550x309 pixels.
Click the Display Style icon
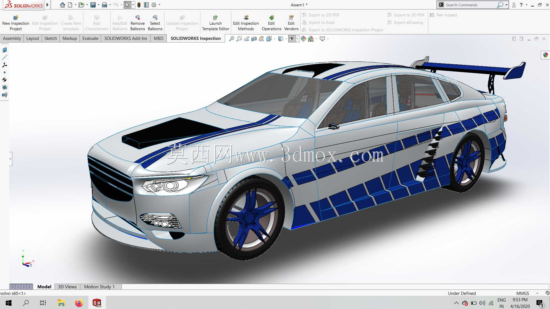tap(281, 39)
